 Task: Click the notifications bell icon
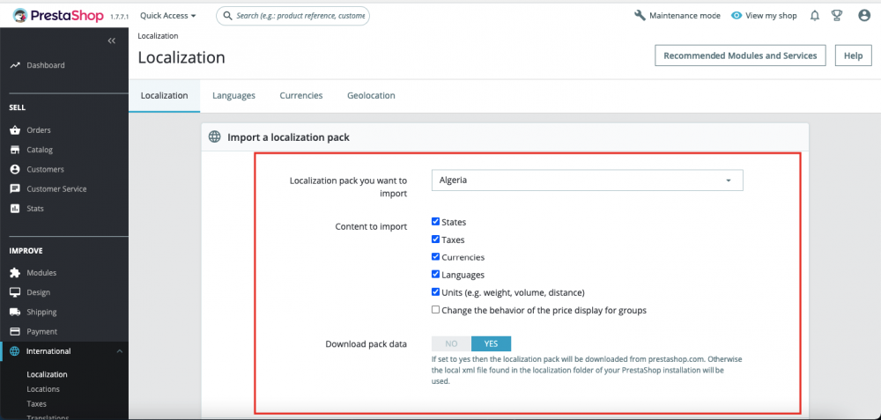(814, 16)
